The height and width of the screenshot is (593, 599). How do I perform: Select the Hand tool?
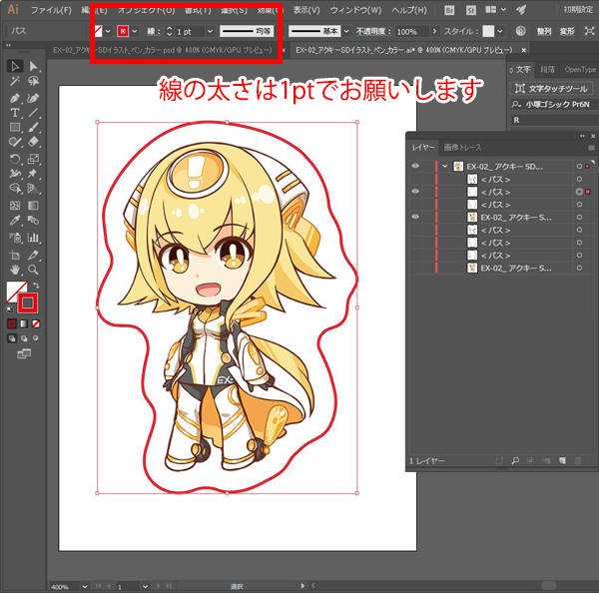point(15,270)
